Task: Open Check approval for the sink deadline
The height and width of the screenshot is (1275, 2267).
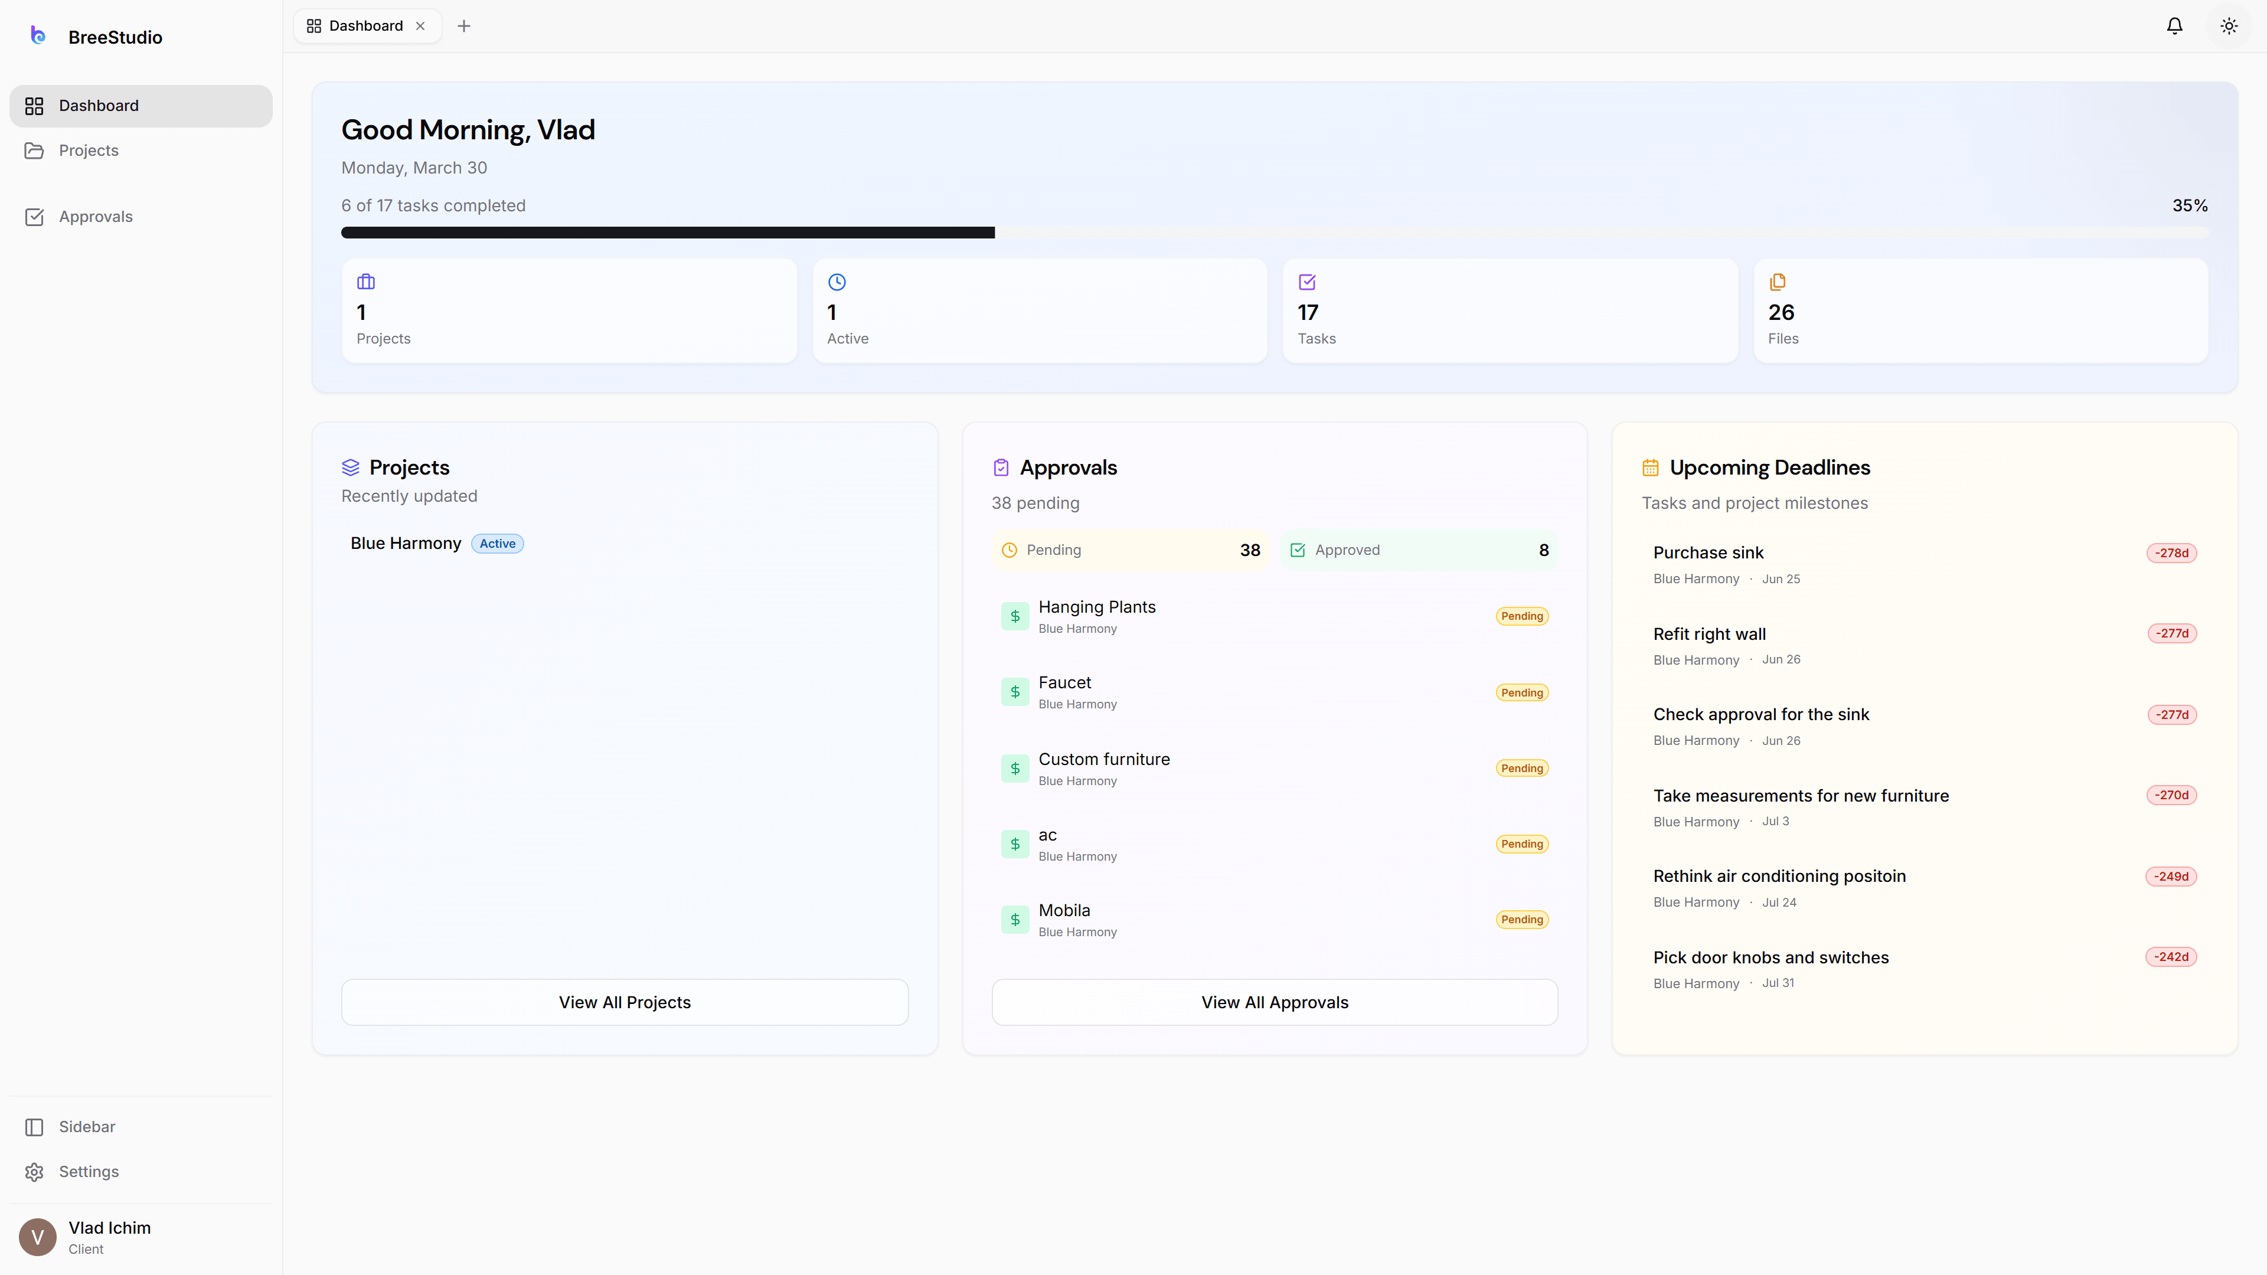Action: point(1925,726)
